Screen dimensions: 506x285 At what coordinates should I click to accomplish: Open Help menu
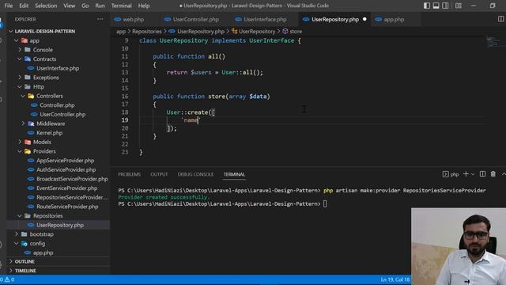coord(144,6)
